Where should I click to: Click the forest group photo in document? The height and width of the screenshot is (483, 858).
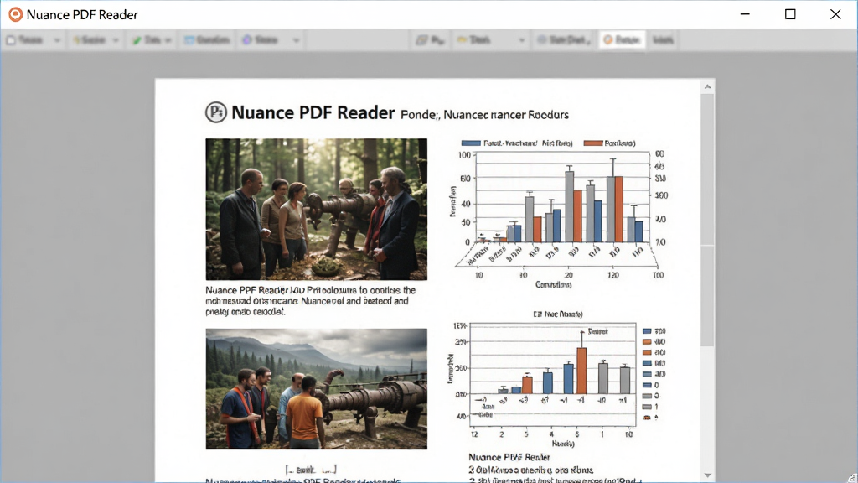[316, 209]
